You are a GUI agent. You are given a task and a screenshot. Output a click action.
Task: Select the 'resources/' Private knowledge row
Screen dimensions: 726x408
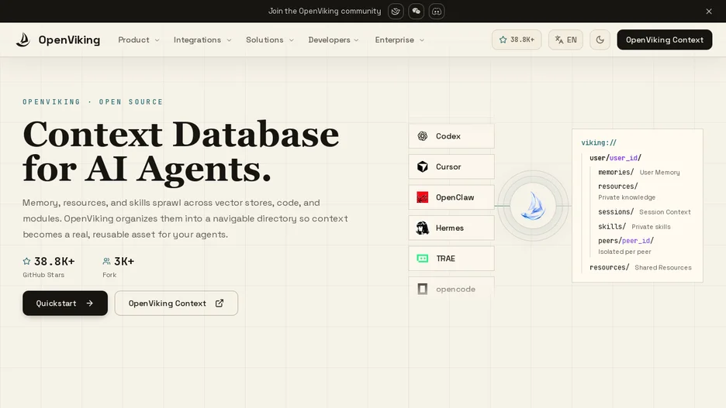click(x=627, y=191)
